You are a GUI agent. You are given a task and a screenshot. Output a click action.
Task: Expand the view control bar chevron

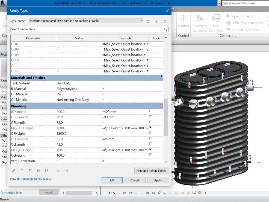pos(205,193)
